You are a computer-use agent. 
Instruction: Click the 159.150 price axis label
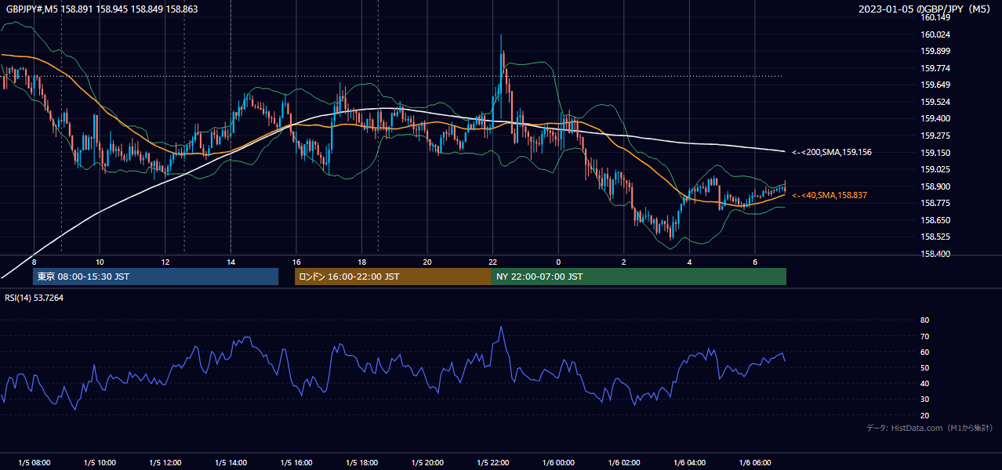pos(935,153)
